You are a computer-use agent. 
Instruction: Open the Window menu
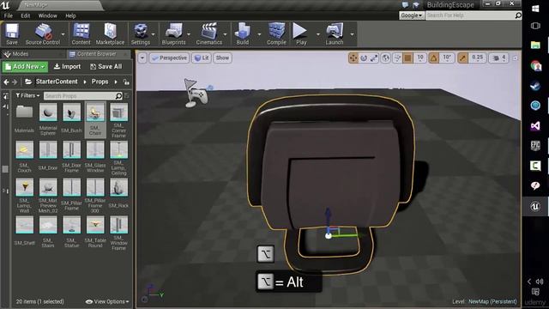[48, 15]
